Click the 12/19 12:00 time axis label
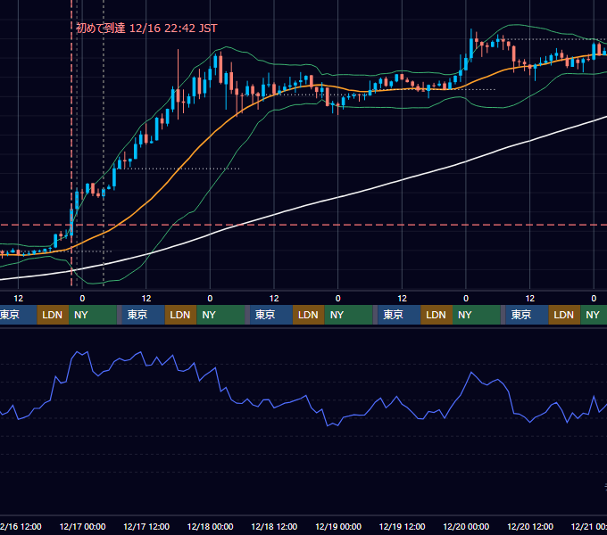 (403, 526)
